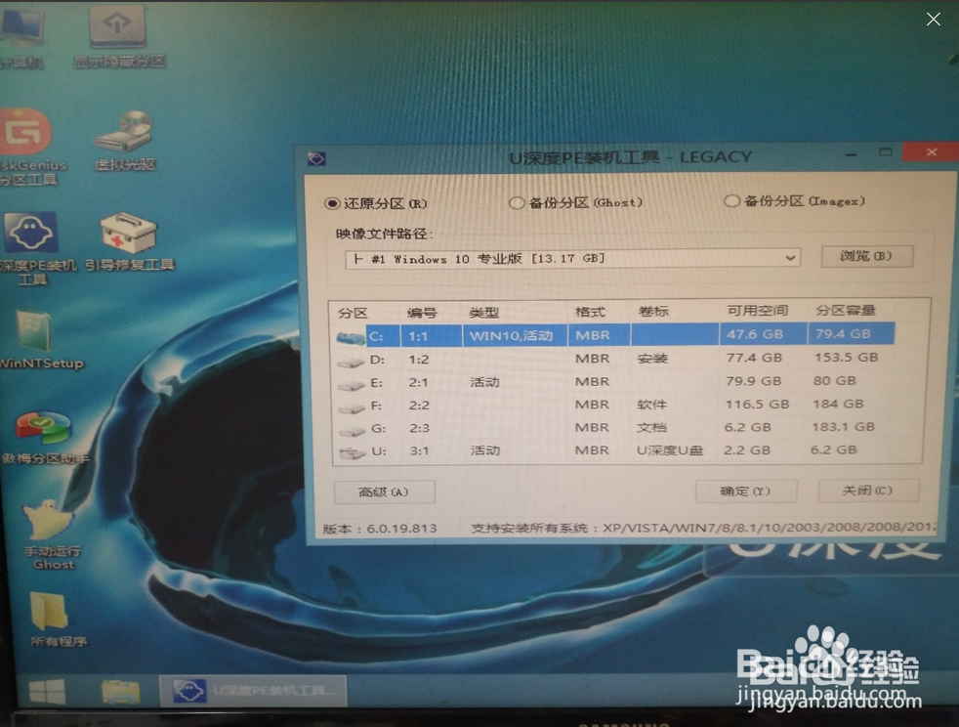Minimize the U深度PE装机工具 dialog
Viewport: 959px width, 727px height.
pos(851,154)
